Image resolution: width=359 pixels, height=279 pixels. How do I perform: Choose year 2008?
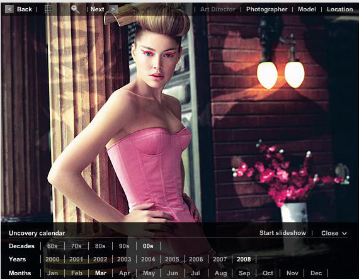point(244,259)
